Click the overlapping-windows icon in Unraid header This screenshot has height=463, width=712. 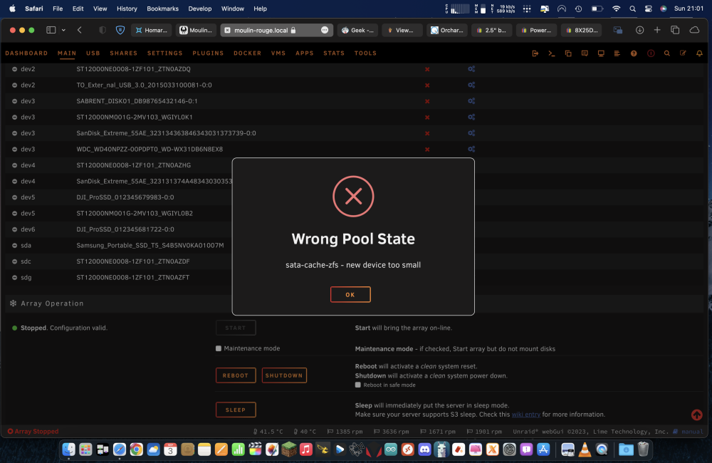[568, 53]
